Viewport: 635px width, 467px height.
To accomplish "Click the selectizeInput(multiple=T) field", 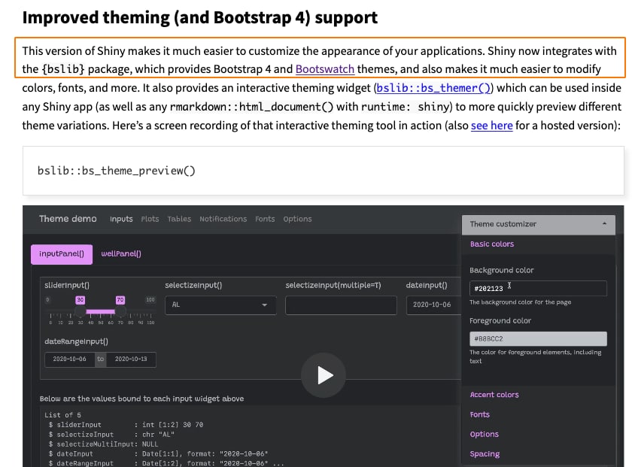I will pyautogui.click(x=341, y=305).
